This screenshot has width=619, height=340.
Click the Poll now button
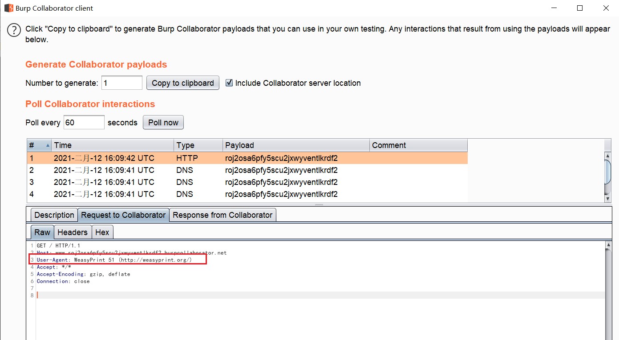pos(163,122)
